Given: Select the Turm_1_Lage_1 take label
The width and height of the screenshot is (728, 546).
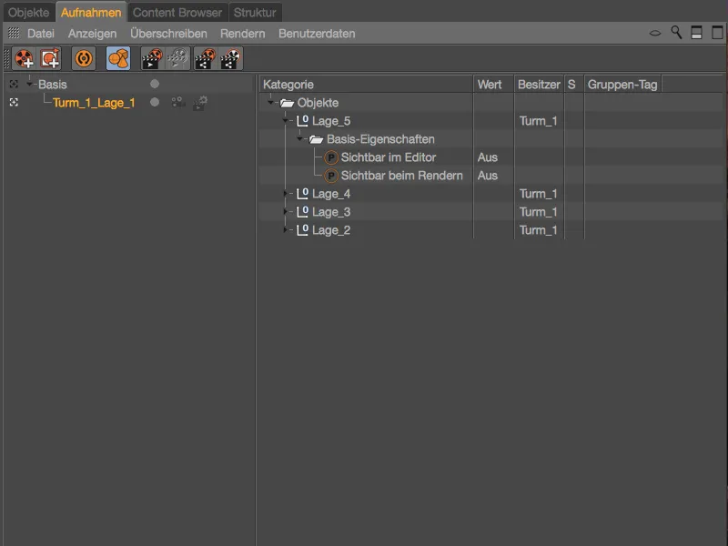Looking at the screenshot, I should pos(94,103).
